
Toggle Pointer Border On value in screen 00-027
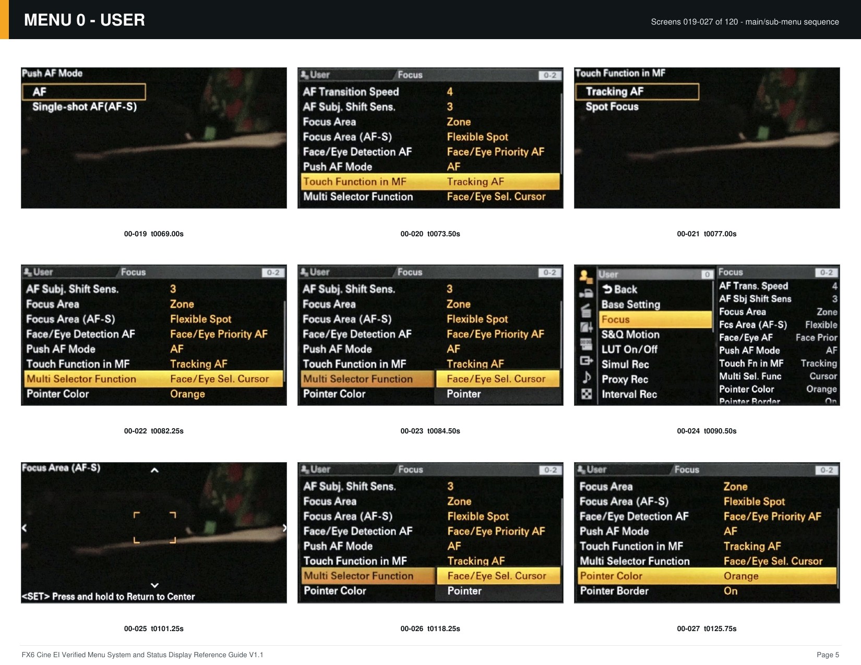coord(731,591)
